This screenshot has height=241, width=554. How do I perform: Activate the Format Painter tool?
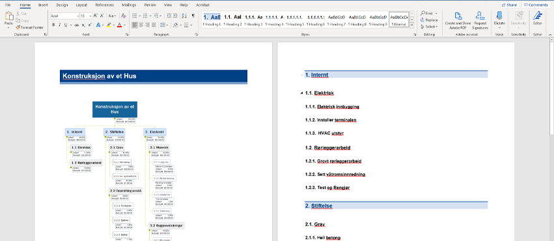(x=30, y=27)
